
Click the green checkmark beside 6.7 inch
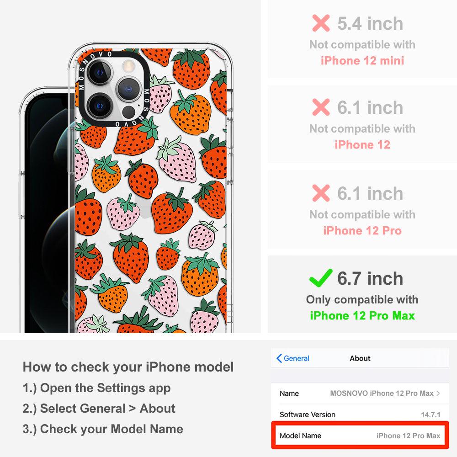pyautogui.click(x=321, y=278)
